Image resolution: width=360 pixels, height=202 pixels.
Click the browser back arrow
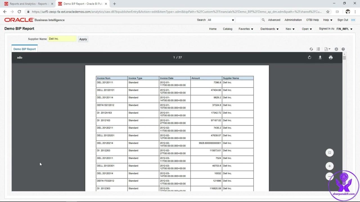click(5, 12)
